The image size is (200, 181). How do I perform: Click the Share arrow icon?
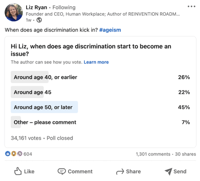[120, 172]
